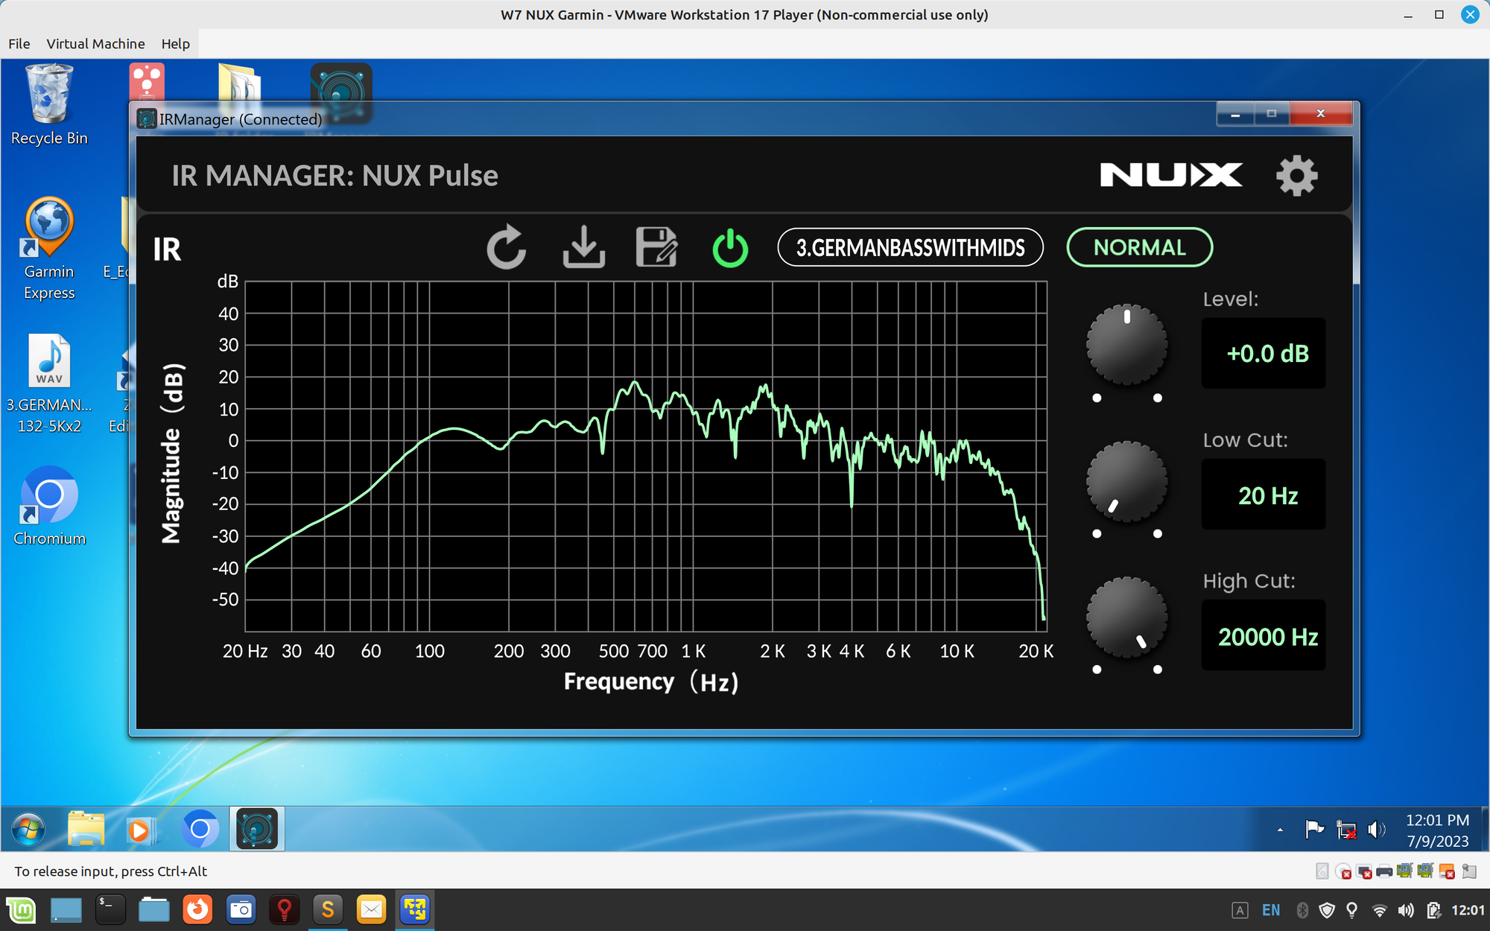Click the reload IR circular arrow icon
The width and height of the screenshot is (1490, 931).
507,247
